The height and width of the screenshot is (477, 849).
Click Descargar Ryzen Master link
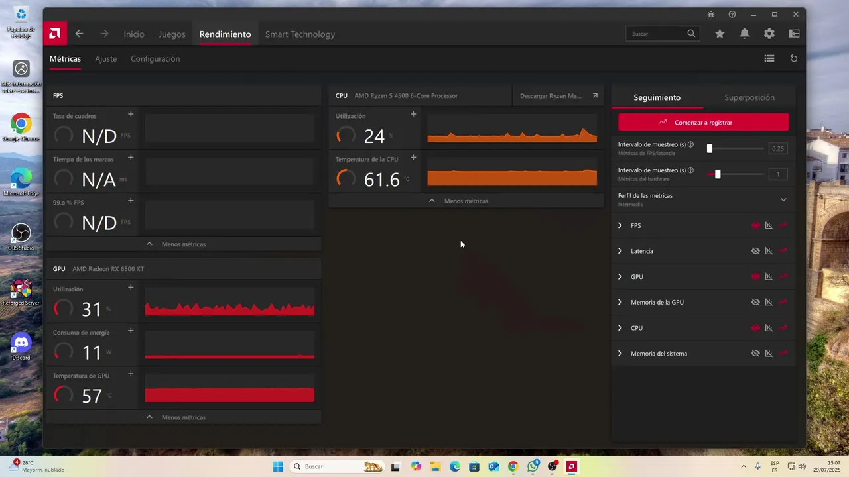[x=558, y=95]
